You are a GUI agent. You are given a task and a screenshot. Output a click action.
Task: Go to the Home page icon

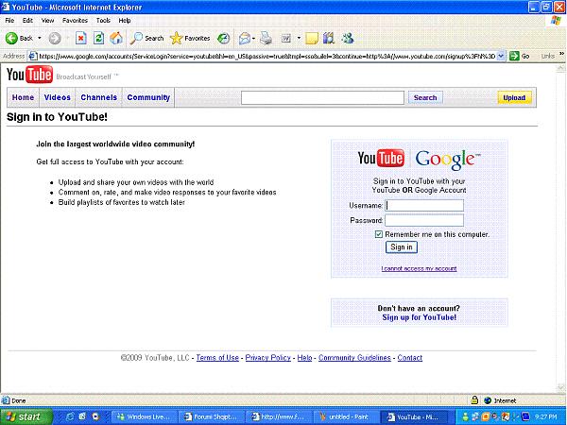tap(116, 38)
